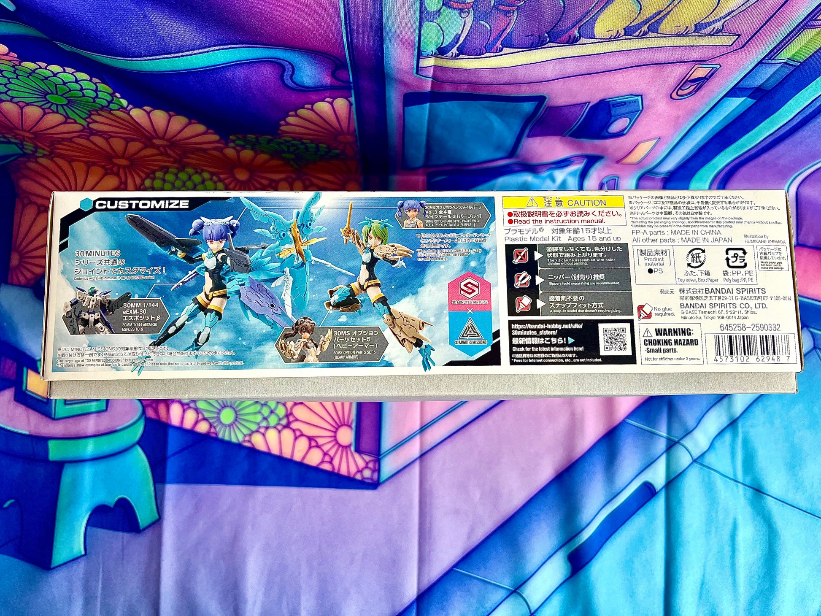Viewport: 821px width, 616px height.
Task: Click 'Read the instruction manual.' text
Action: point(559,221)
